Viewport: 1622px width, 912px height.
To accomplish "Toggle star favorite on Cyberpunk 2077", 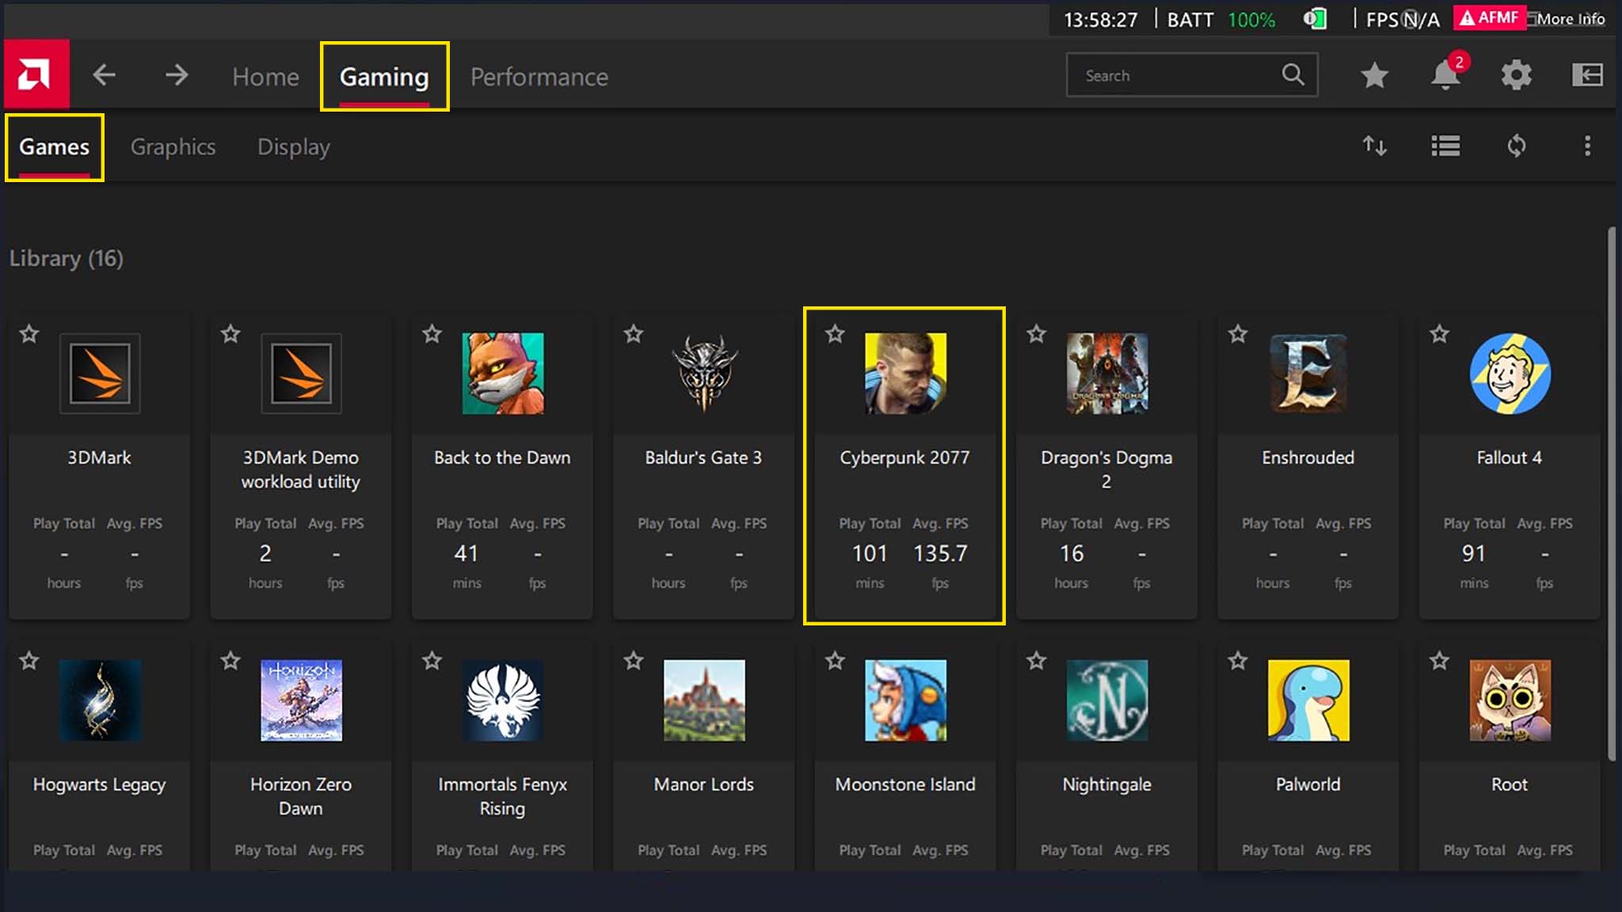I will coord(835,334).
